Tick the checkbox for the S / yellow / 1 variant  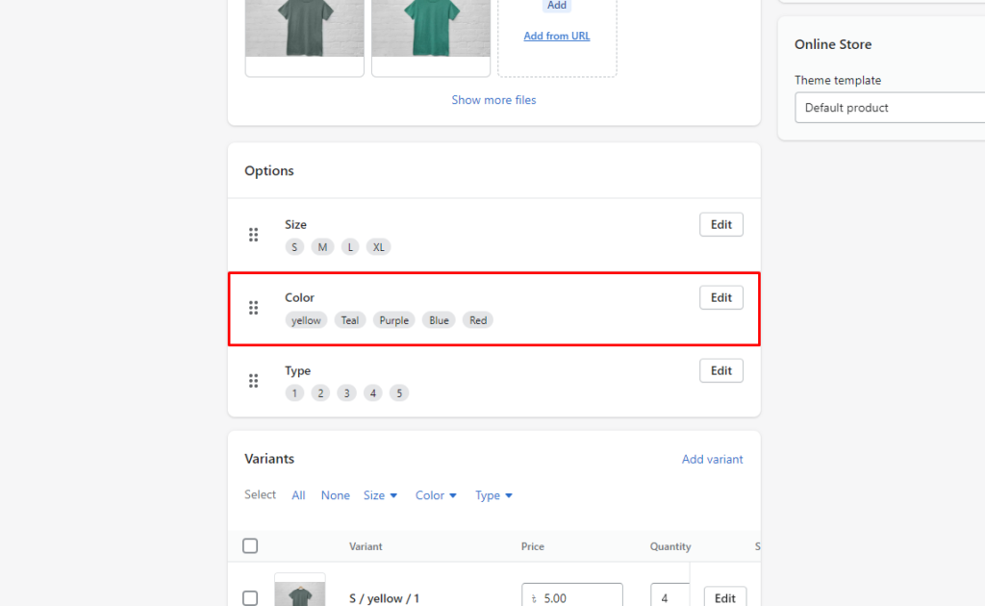(x=250, y=597)
